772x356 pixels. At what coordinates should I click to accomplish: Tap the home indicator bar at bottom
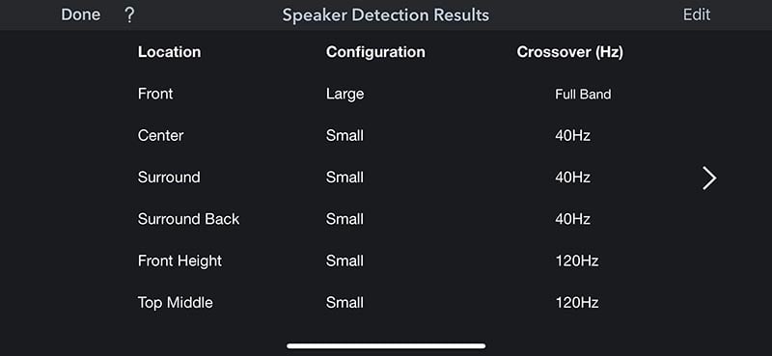(386, 345)
